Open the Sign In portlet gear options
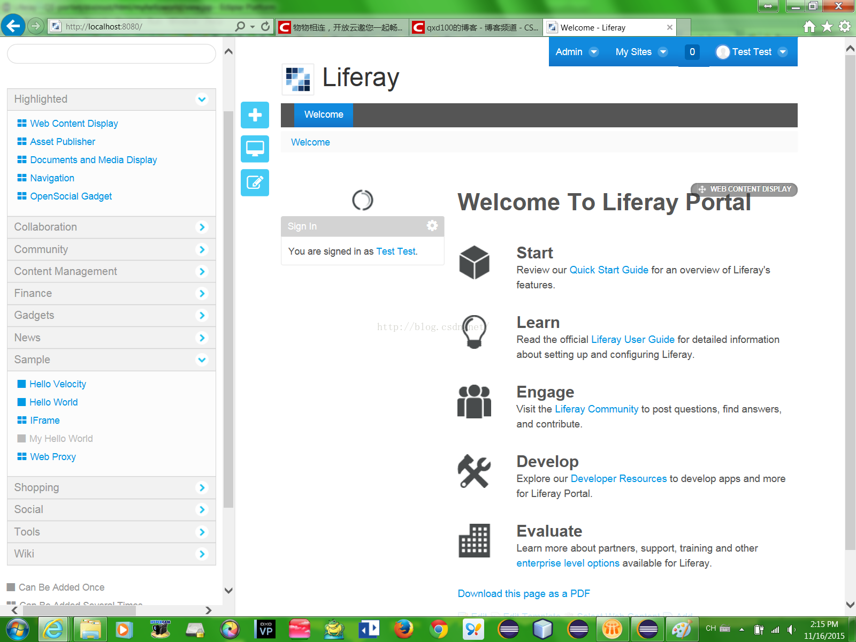The height and width of the screenshot is (642, 856). pos(432,226)
